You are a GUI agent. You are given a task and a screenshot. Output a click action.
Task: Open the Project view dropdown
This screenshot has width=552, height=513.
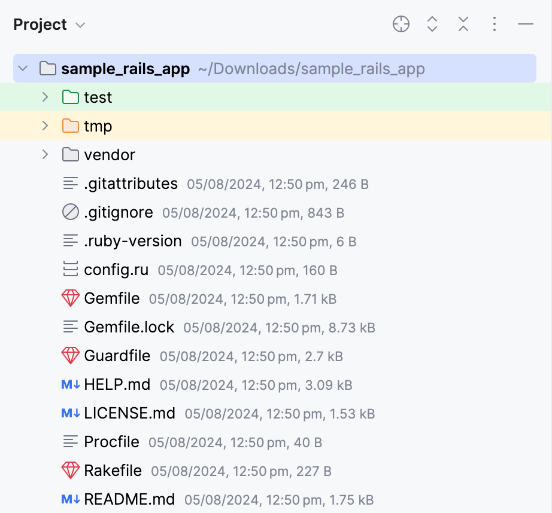tap(80, 25)
